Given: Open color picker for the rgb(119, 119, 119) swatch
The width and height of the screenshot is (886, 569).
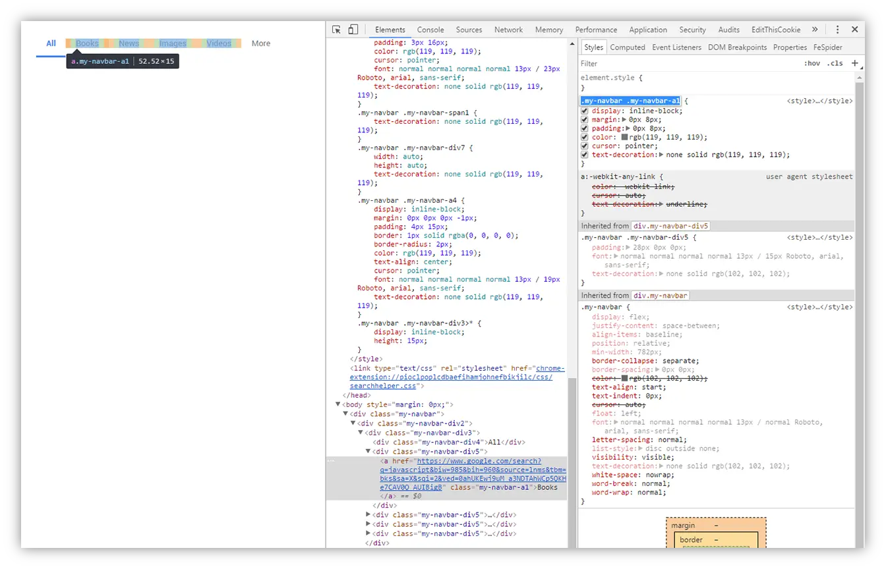Looking at the screenshot, I should coord(625,138).
